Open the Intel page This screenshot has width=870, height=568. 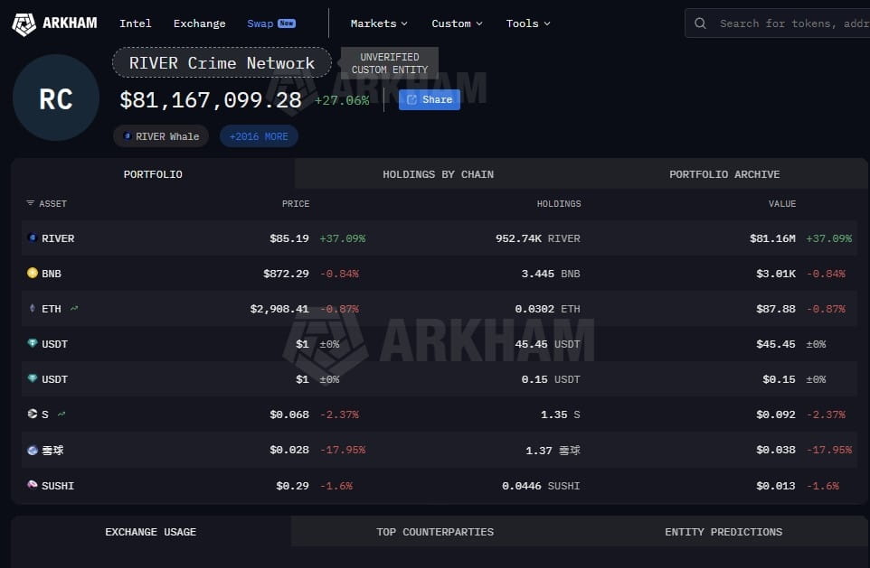[x=136, y=23]
